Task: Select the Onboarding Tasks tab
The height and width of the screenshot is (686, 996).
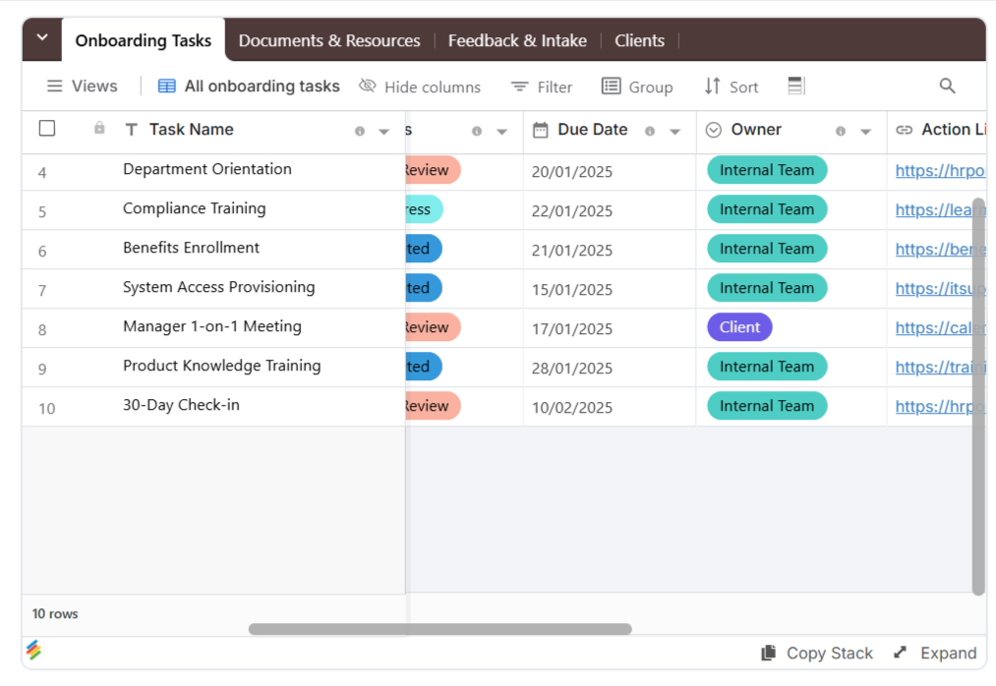Action: click(x=143, y=40)
